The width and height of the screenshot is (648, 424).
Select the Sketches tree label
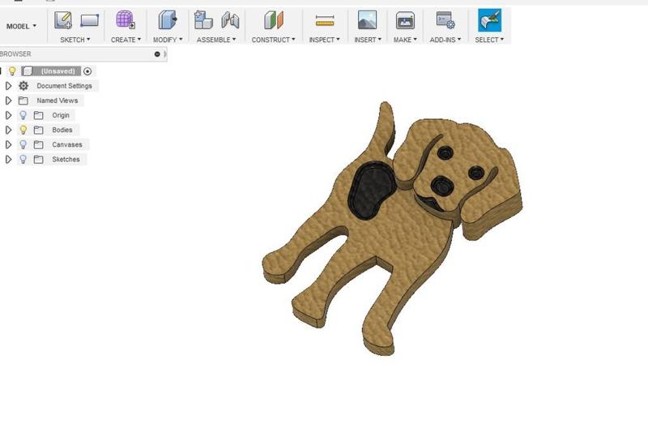coord(66,159)
